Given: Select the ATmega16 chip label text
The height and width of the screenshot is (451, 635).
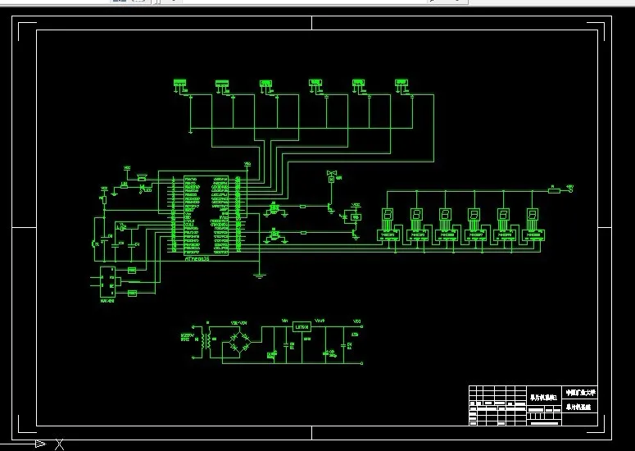Looking at the screenshot, I should [197, 258].
